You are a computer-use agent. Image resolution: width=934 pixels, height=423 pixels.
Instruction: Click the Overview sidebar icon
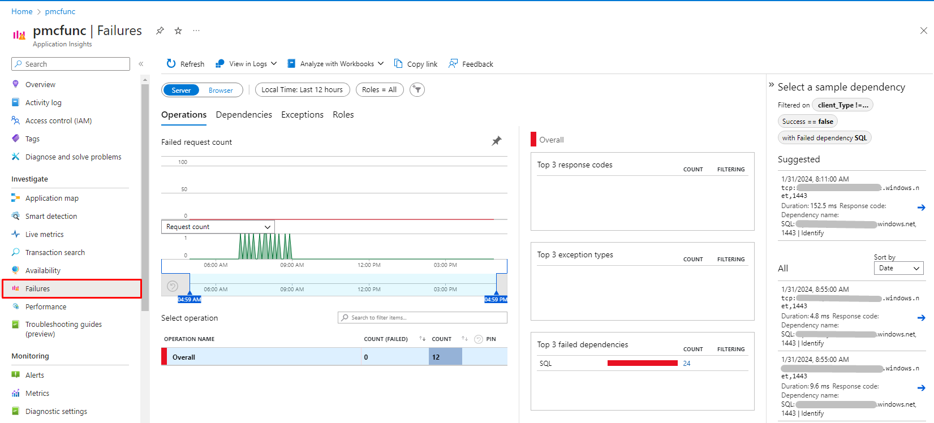click(16, 84)
